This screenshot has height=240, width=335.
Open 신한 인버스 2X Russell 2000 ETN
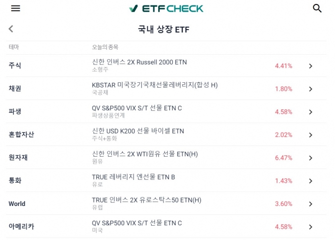139,62
